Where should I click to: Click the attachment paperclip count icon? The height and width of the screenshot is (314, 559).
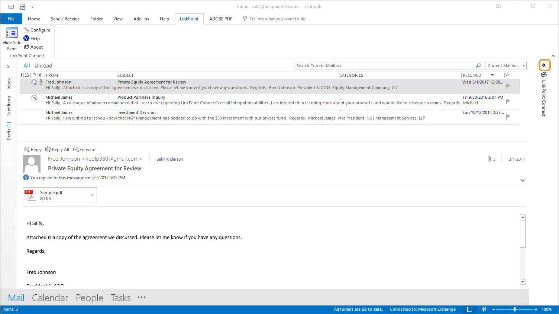(489, 159)
